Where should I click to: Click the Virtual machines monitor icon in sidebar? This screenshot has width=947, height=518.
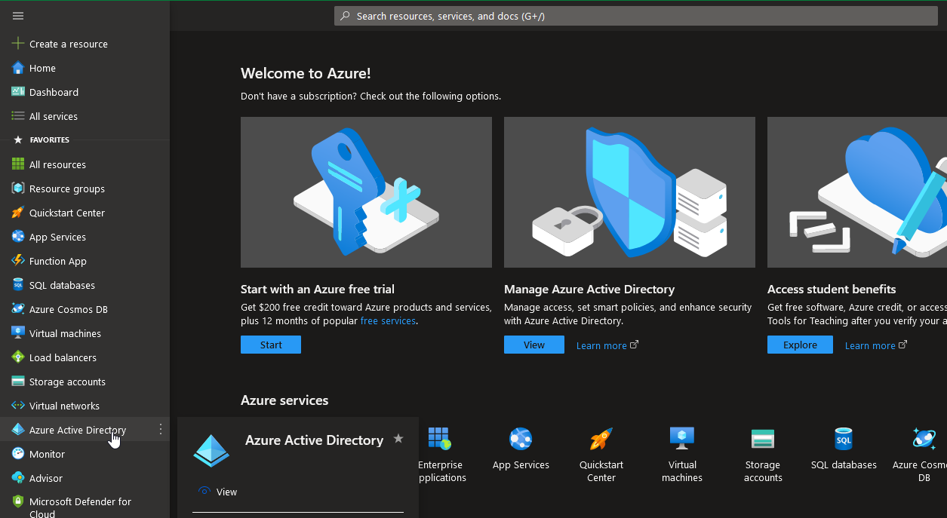pos(18,333)
